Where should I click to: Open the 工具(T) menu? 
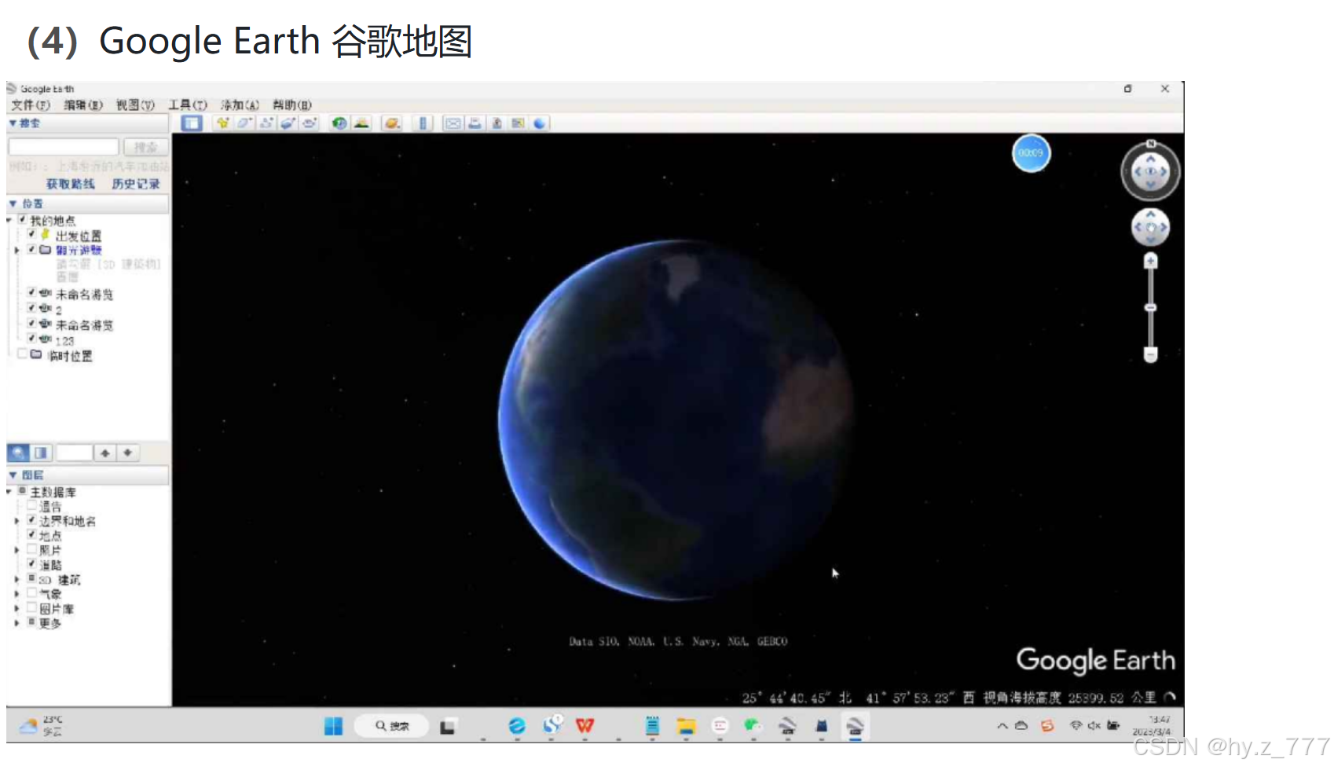point(188,104)
